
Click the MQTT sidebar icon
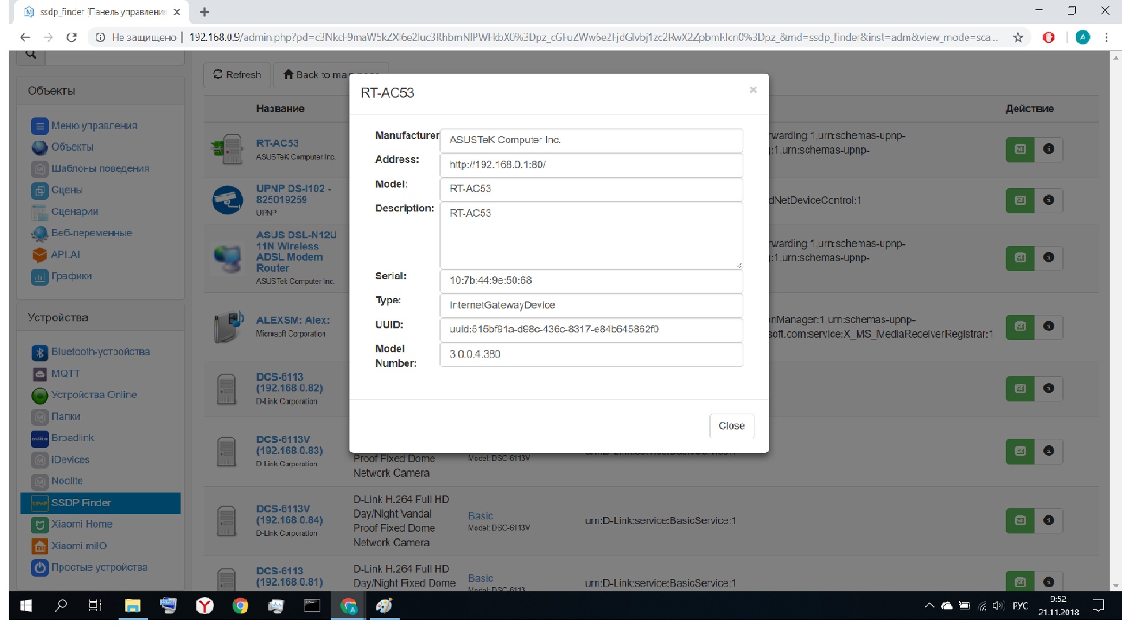coord(40,374)
